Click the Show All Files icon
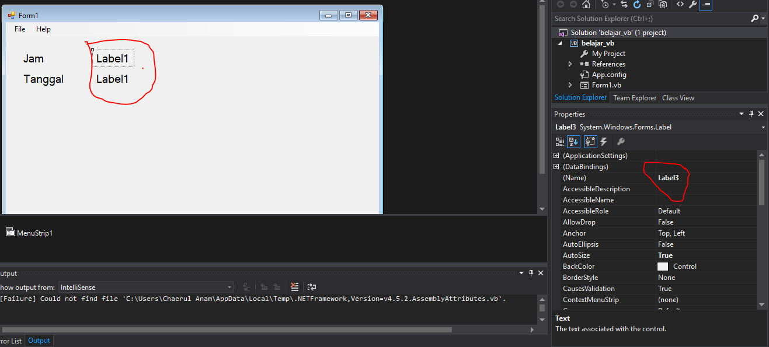Image resolution: width=769 pixels, height=347 pixels. pyautogui.click(x=663, y=5)
